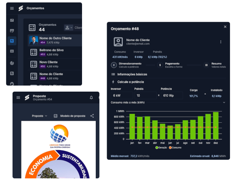Open the first sidebar icon in Orçamentos window
Viewport: 236px width, 182px height.
point(12,20)
